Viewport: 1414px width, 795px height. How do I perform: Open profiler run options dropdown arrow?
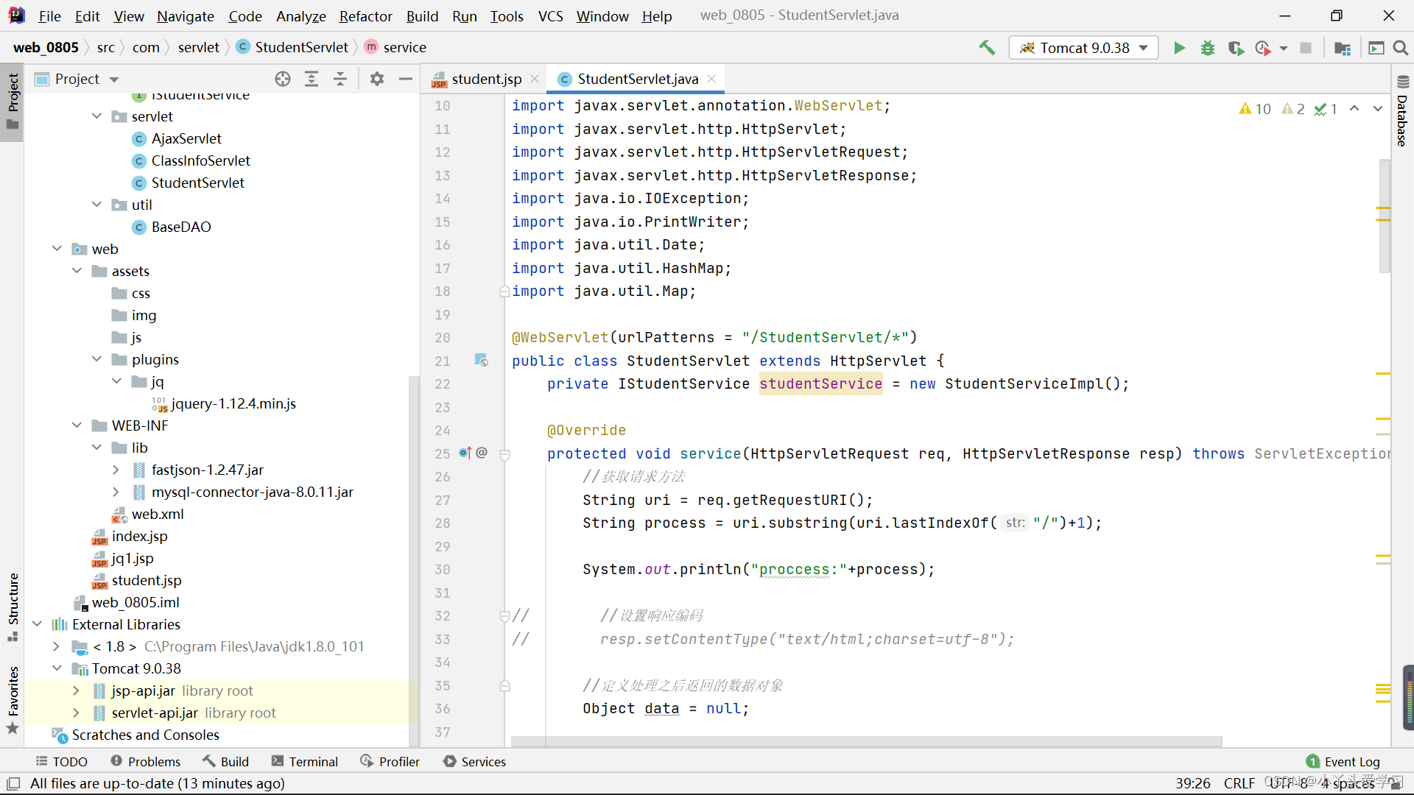1284,48
